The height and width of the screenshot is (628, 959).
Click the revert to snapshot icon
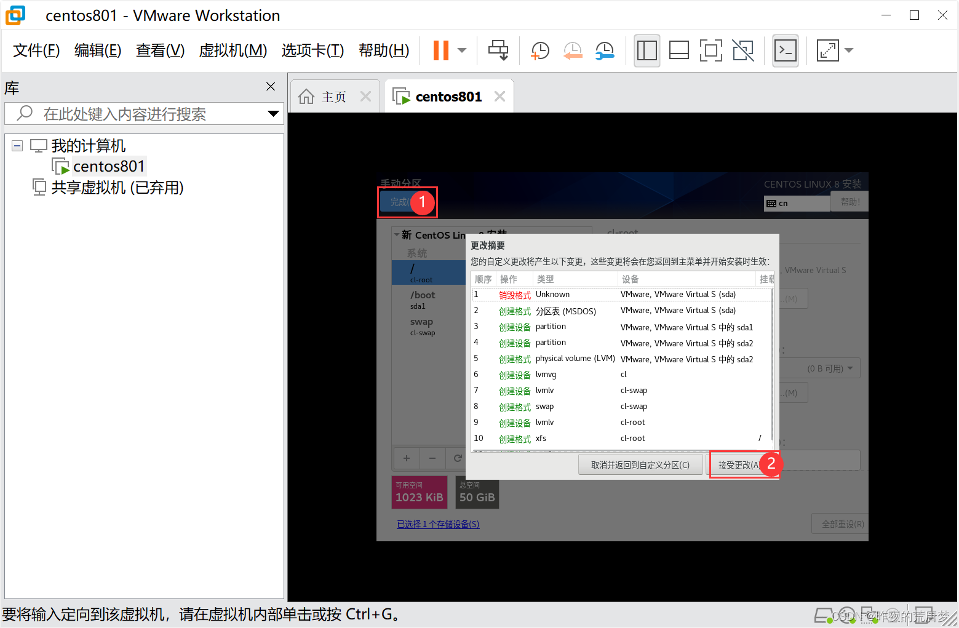click(573, 50)
